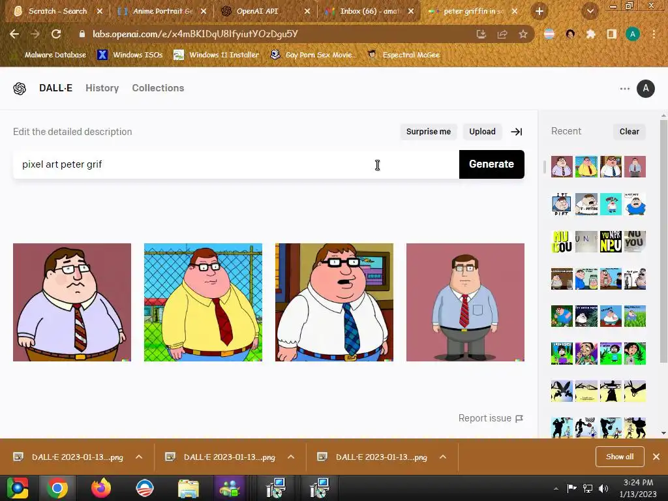Click the DALL·E home label
This screenshot has height=501, width=668.
click(56, 88)
